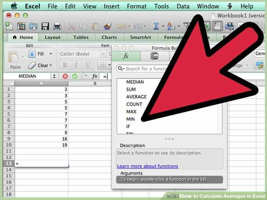Screen dimensions: 267x200
Task: Open the Calibri (Body) font list arrow
Action: (103, 54)
